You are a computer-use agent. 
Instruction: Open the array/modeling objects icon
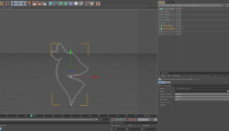pyautogui.click(x=66, y=3)
